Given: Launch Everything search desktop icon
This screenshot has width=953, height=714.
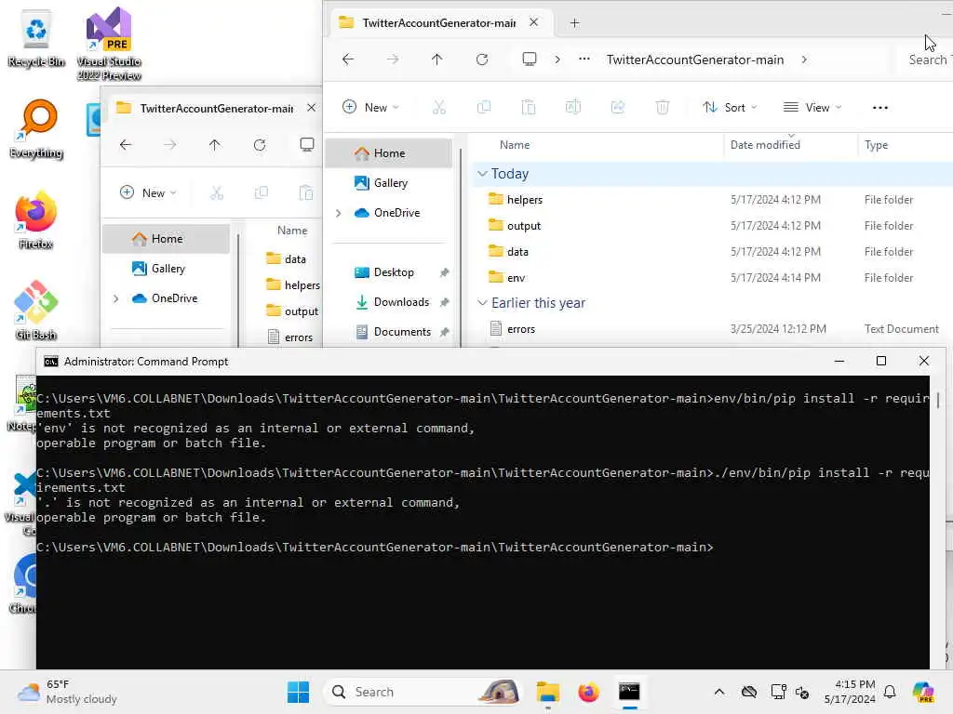Looking at the screenshot, I should click(36, 128).
